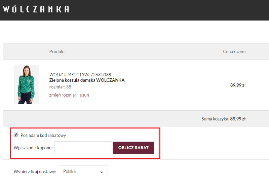The width and height of the screenshot is (269, 184).
Task: Remove the item with the usuń link
Action: pos(84,95)
